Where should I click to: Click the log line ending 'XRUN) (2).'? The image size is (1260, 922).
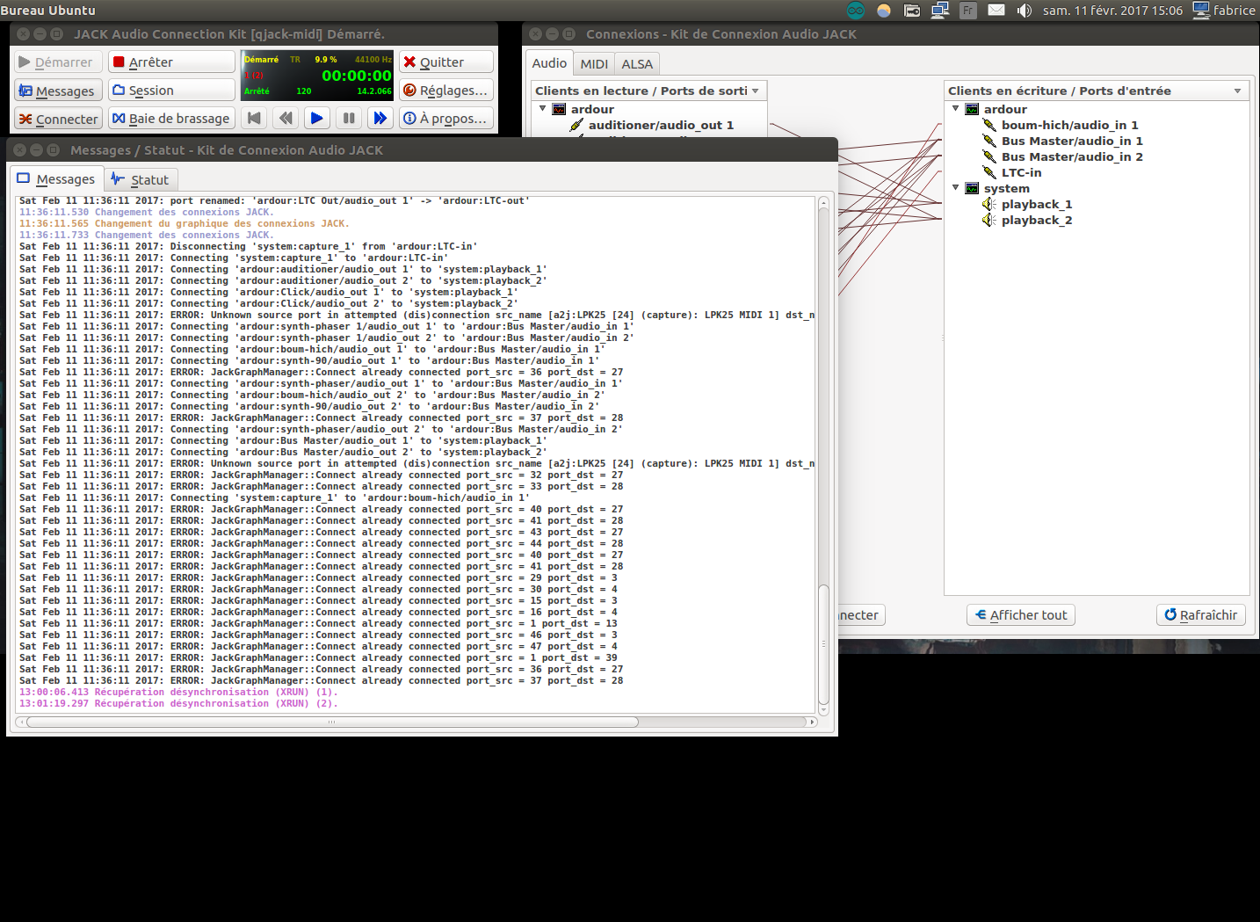[178, 704]
